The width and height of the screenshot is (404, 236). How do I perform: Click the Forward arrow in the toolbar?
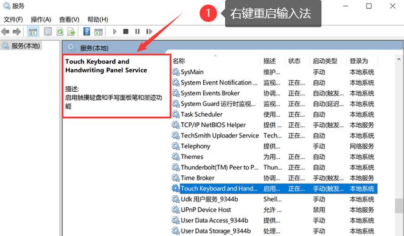[17, 32]
